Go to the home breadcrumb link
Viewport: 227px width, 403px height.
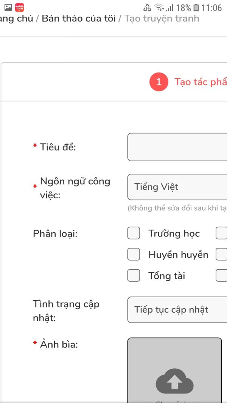pyautogui.click(x=17, y=18)
